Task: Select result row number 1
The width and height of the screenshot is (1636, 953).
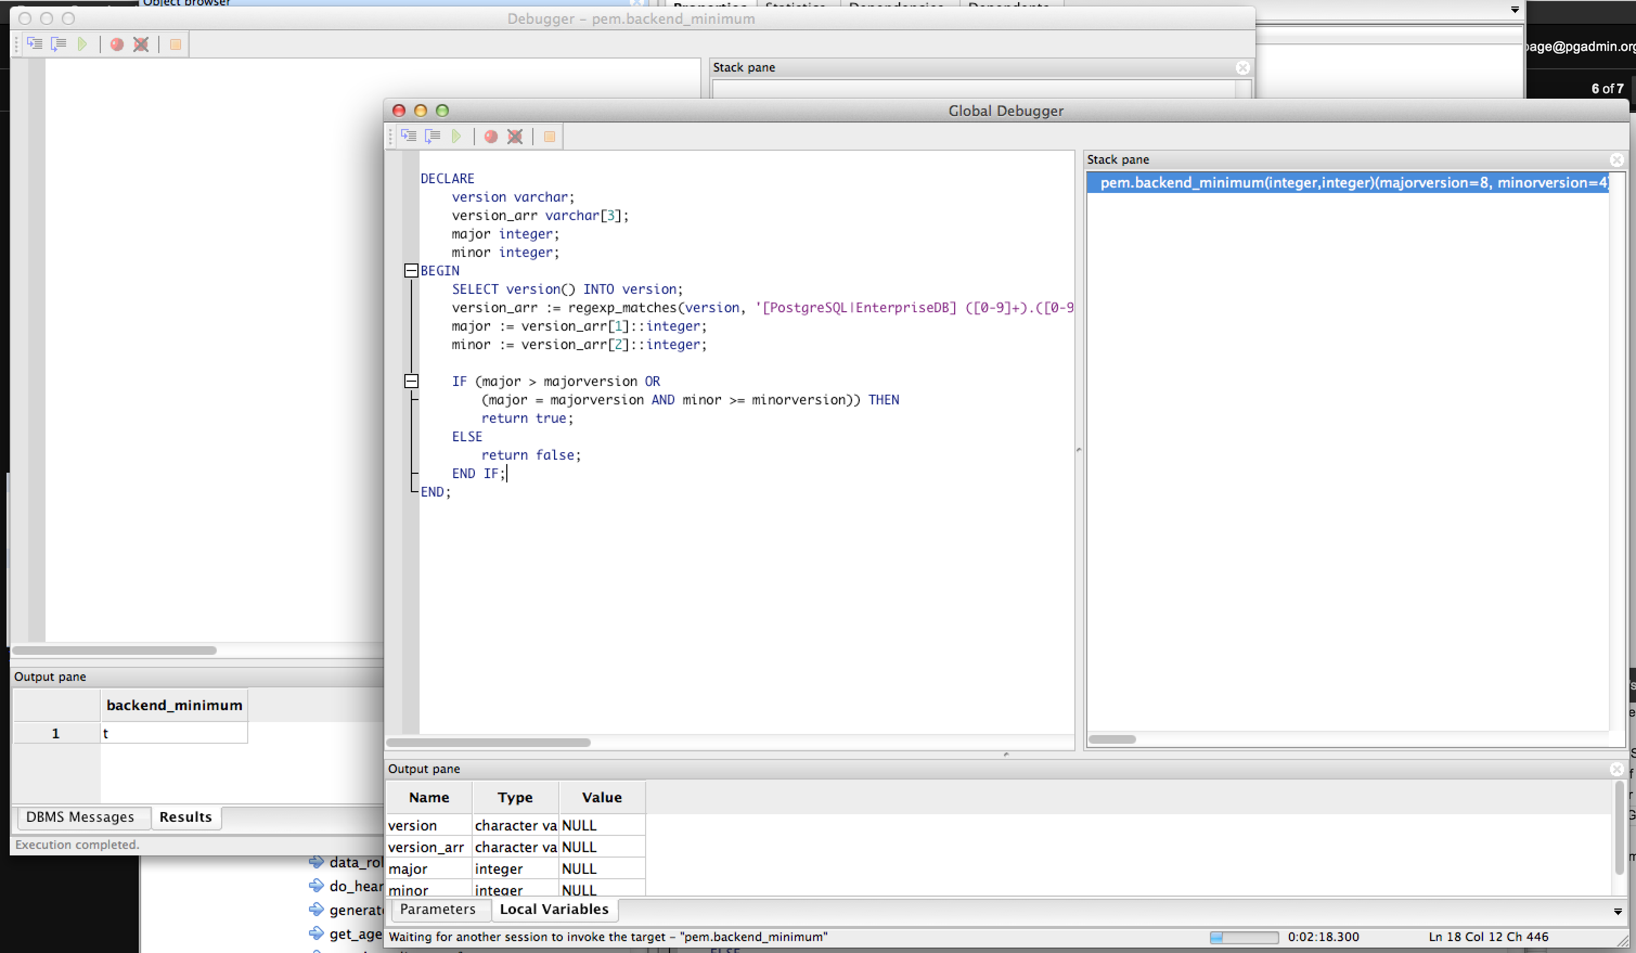Action: [x=56, y=733]
